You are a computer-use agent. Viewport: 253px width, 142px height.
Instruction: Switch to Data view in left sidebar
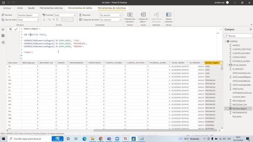[x=3, y=36]
